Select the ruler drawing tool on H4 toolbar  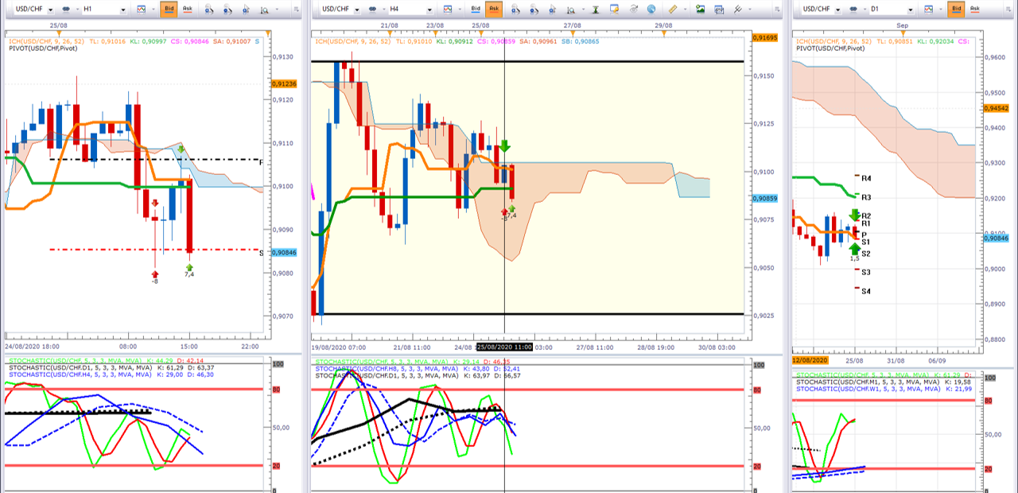(x=673, y=9)
